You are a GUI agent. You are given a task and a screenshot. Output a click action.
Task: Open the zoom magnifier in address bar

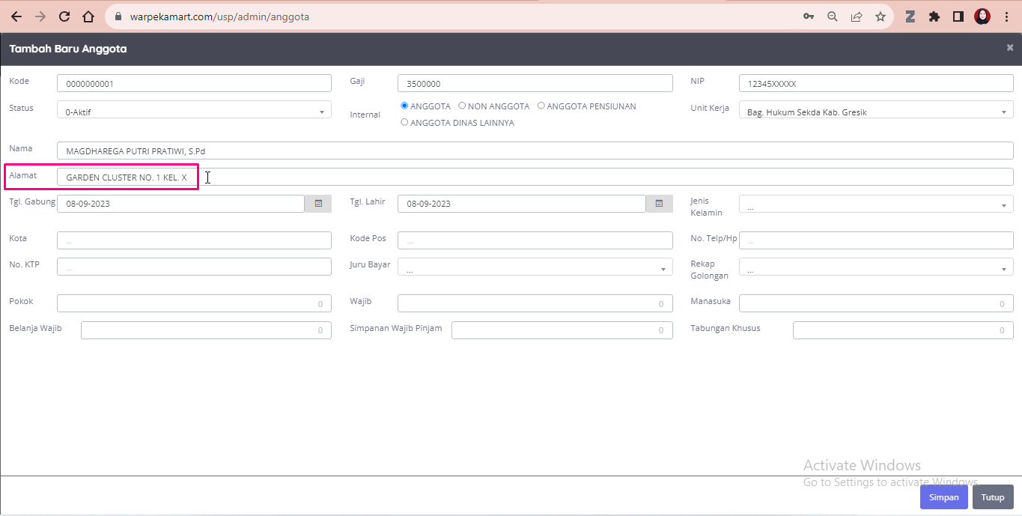click(x=833, y=16)
